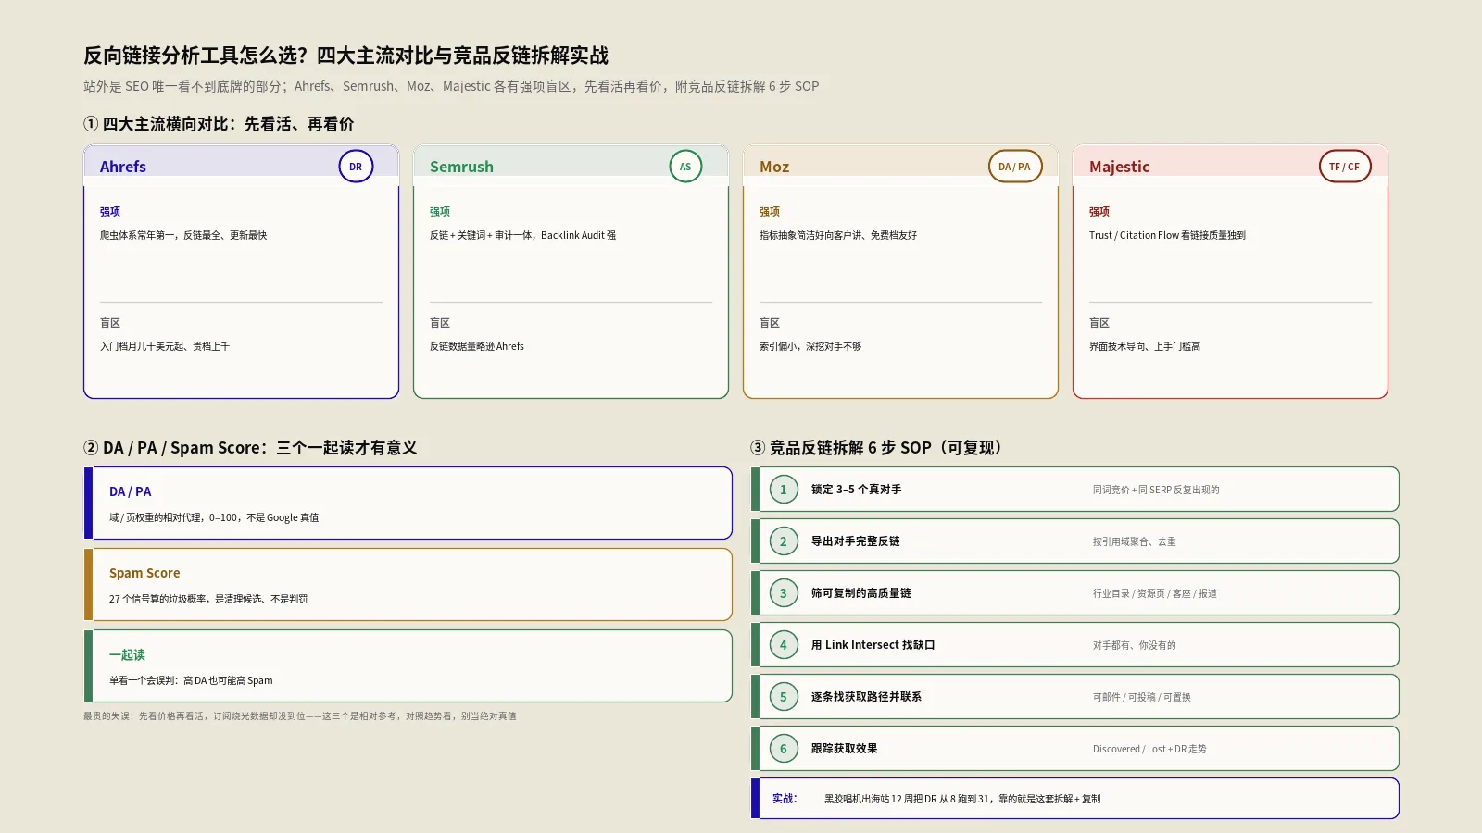Image resolution: width=1482 pixels, height=833 pixels.
Task: Click the main title 反向链接分析工具怎么选
Action: 345,56
